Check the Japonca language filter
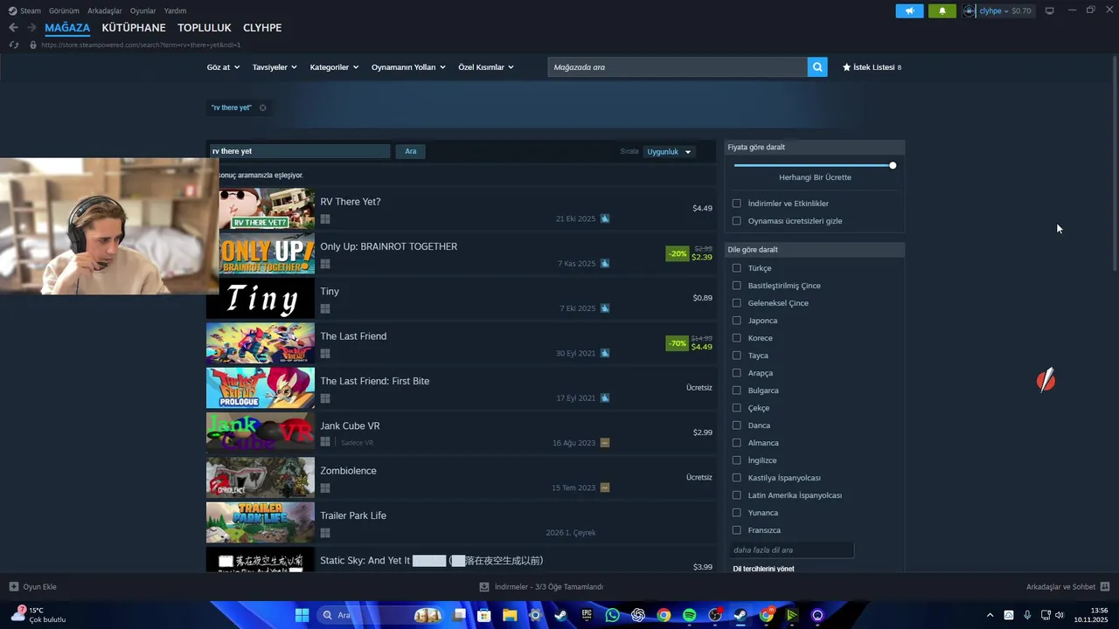The width and height of the screenshot is (1119, 629). coord(736,321)
